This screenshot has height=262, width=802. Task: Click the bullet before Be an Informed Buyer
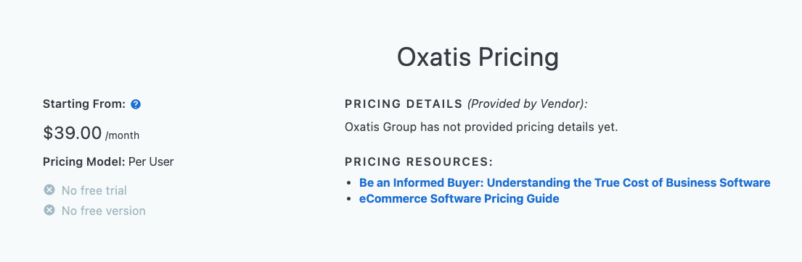(349, 183)
